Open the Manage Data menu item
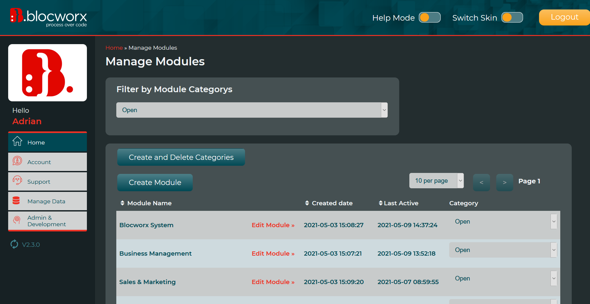The width and height of the screenshot is (590, 304). pyautogui.click(x=47, y=201)
